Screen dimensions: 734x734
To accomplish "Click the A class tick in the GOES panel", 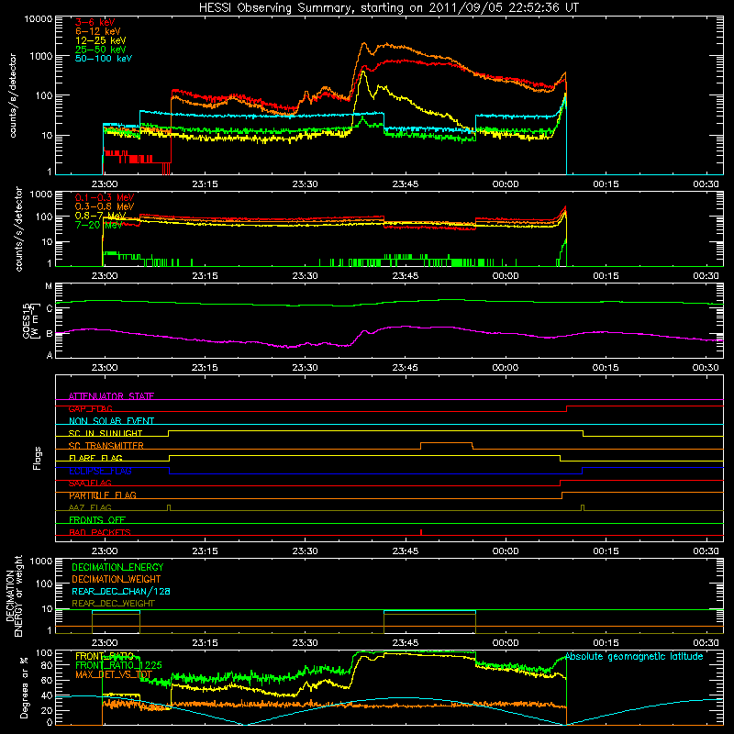I will pyautogui.click(x=50, y=355).
